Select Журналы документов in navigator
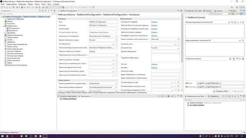The height and width of the screenshot is (138, 246). point(15,35)
